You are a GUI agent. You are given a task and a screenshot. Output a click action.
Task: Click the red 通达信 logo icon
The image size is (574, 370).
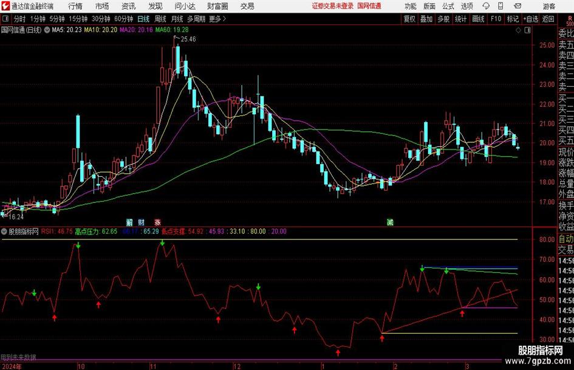coord(5,6)
